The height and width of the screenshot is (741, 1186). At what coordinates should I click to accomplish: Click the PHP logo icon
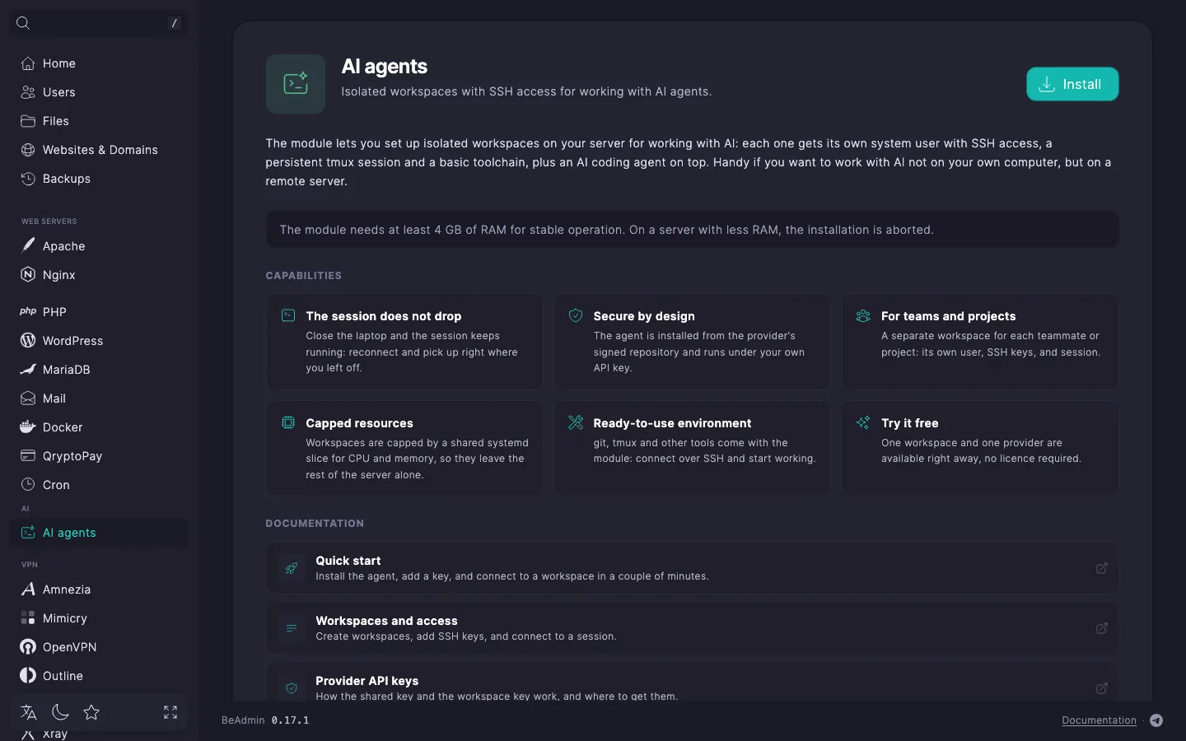click(28, 311)
